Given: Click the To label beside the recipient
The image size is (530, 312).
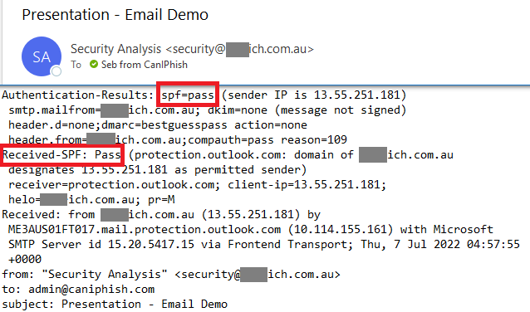Looking at the screenshot, I should (x=76, y=65).
